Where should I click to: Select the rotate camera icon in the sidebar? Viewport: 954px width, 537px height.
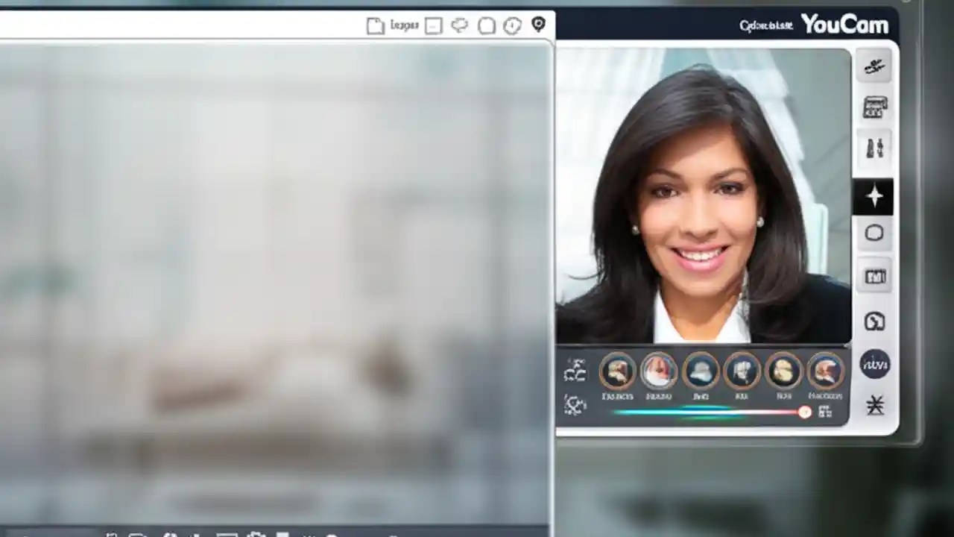[874, 321]
